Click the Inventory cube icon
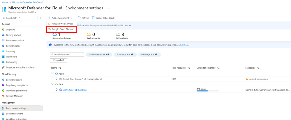Screen dimensions: 291x120 3,51
